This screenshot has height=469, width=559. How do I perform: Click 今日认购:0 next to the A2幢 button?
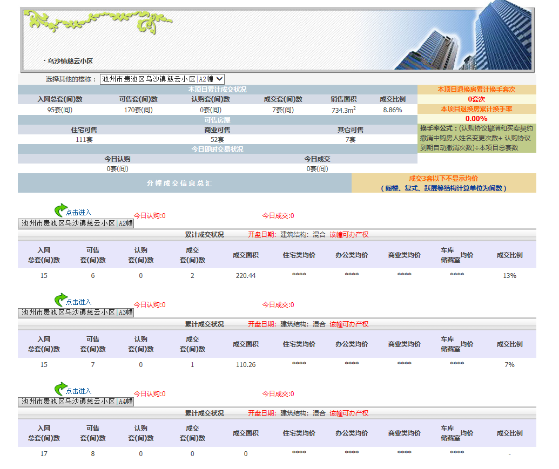pos(150,216)
